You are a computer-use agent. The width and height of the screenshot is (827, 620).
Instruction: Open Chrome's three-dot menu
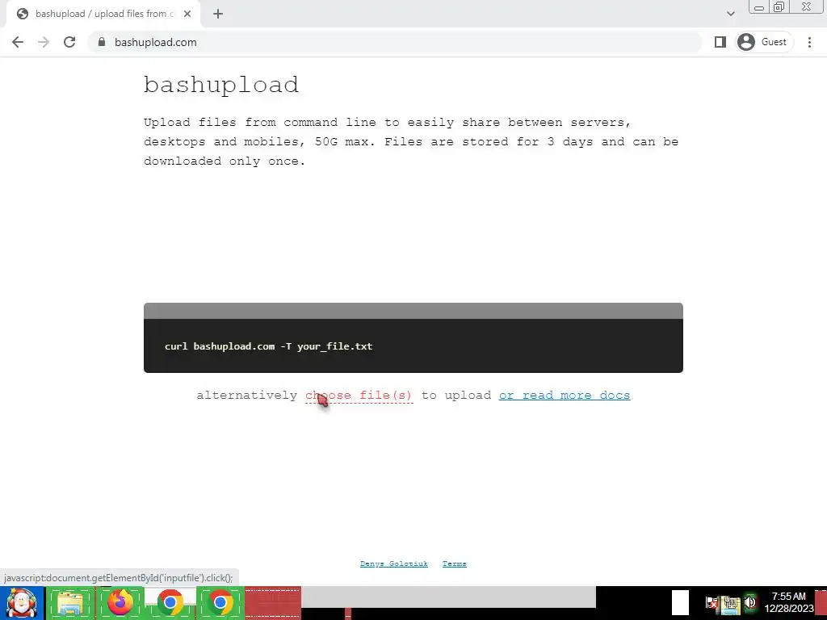[809, 42]
